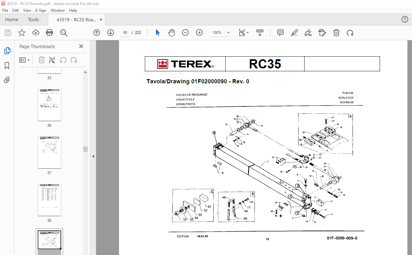Close the Page Thumbnails panel
Image resolution: width=412 pixels, height=255 pixels.
pos(81,46)
